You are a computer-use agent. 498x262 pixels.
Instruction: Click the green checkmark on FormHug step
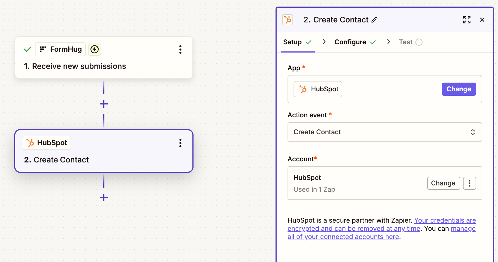point(27,50)
